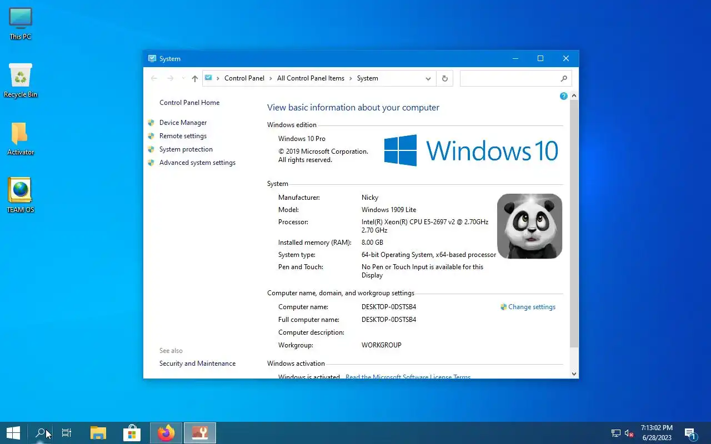This screenshot has width=711, height=444.
Task: Refresh the System window address bar
Action: 444,78
